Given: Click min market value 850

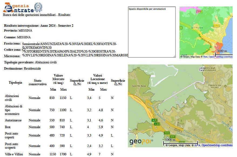Looking at the screenshot, I should click(x=52, y=98).
